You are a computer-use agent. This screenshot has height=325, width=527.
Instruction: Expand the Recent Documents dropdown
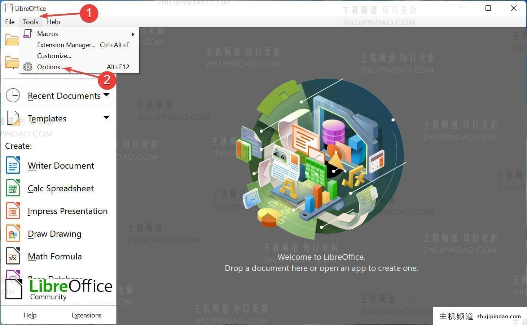[106, 95]
